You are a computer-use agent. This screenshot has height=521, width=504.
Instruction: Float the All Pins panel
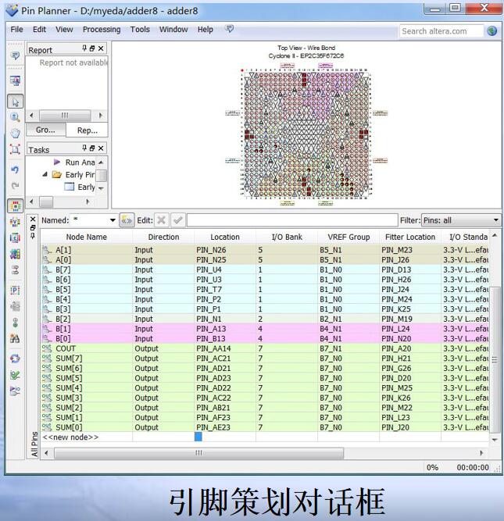pyautogui.click(x=33, y=228)
